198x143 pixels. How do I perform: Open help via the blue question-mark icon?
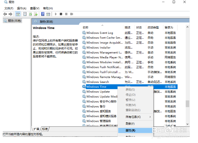pos(43,14)
